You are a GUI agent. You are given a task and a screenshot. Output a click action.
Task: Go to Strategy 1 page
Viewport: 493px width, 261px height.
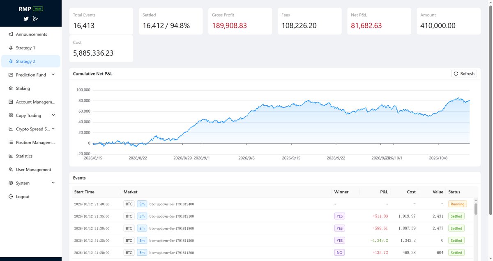pyautogui.click(x=31, y=48)
